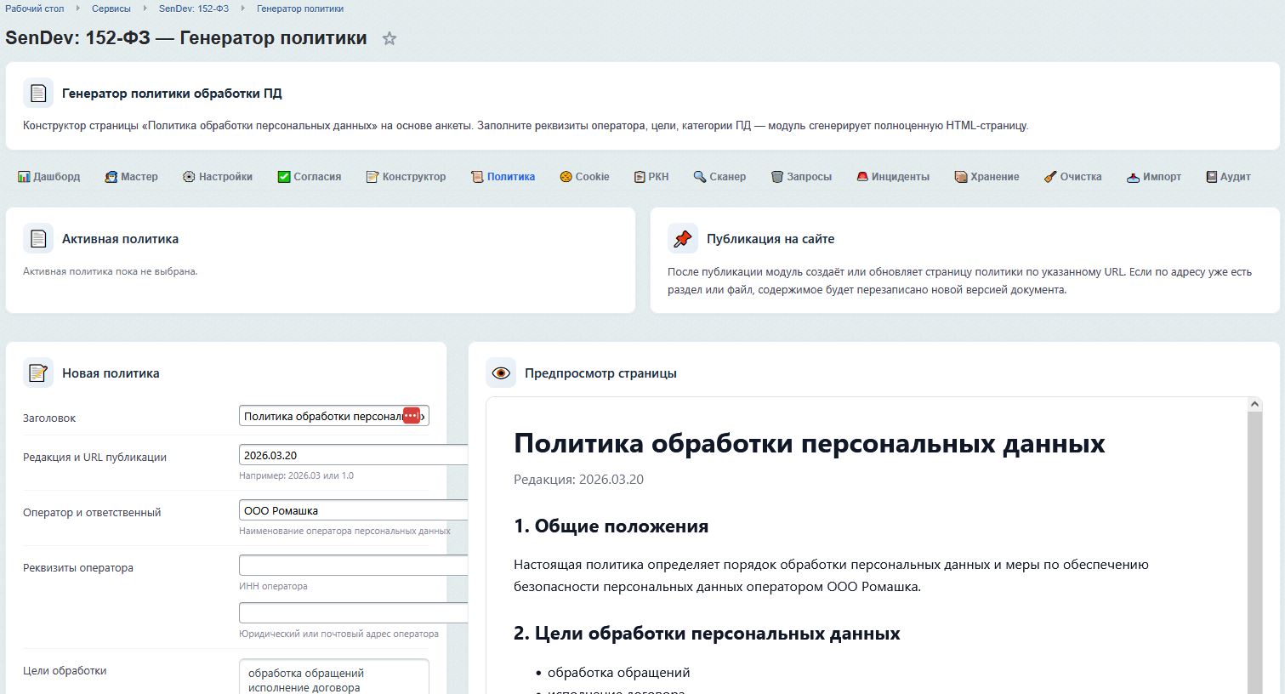Click the red badge on the Заголовок field
Viewport: 1285px width, 694px height.
[412, 415]
